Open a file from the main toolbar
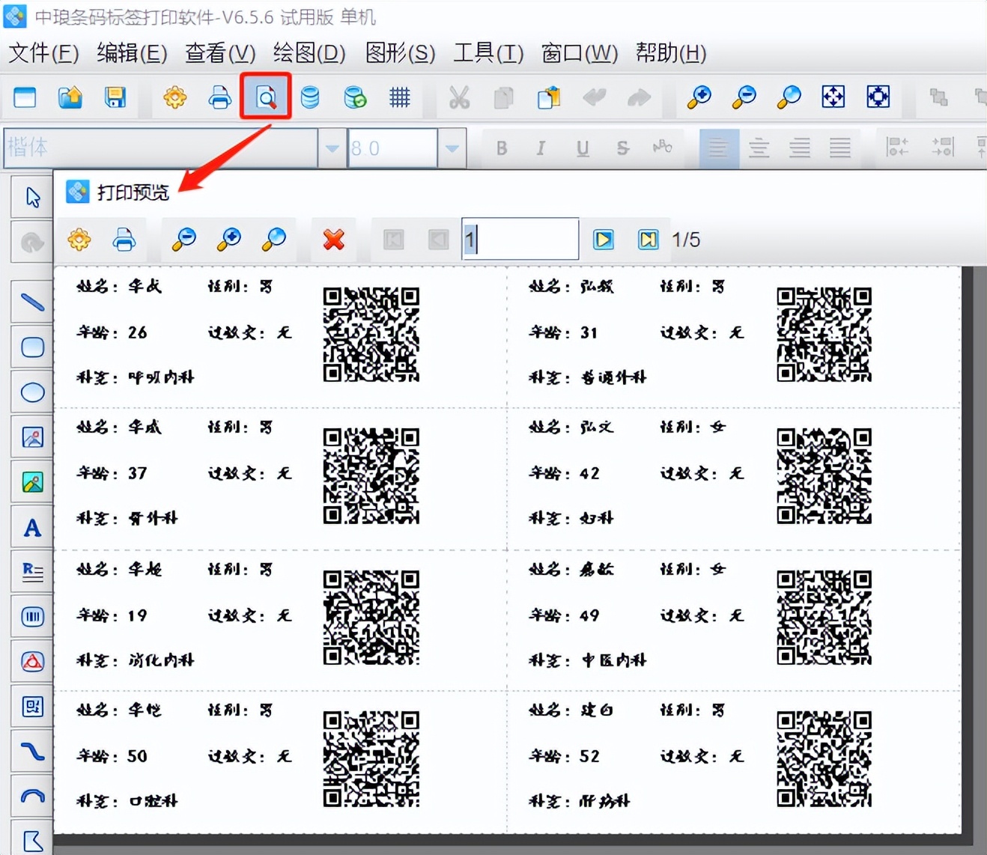The image size is (987, 855). pos(70,97)
